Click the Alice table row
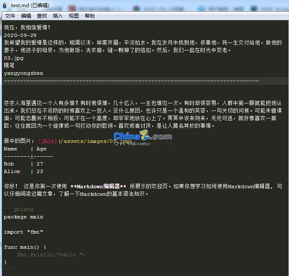Image resolution: width=289 pixels, height=276 pixels. pos(23,171)
